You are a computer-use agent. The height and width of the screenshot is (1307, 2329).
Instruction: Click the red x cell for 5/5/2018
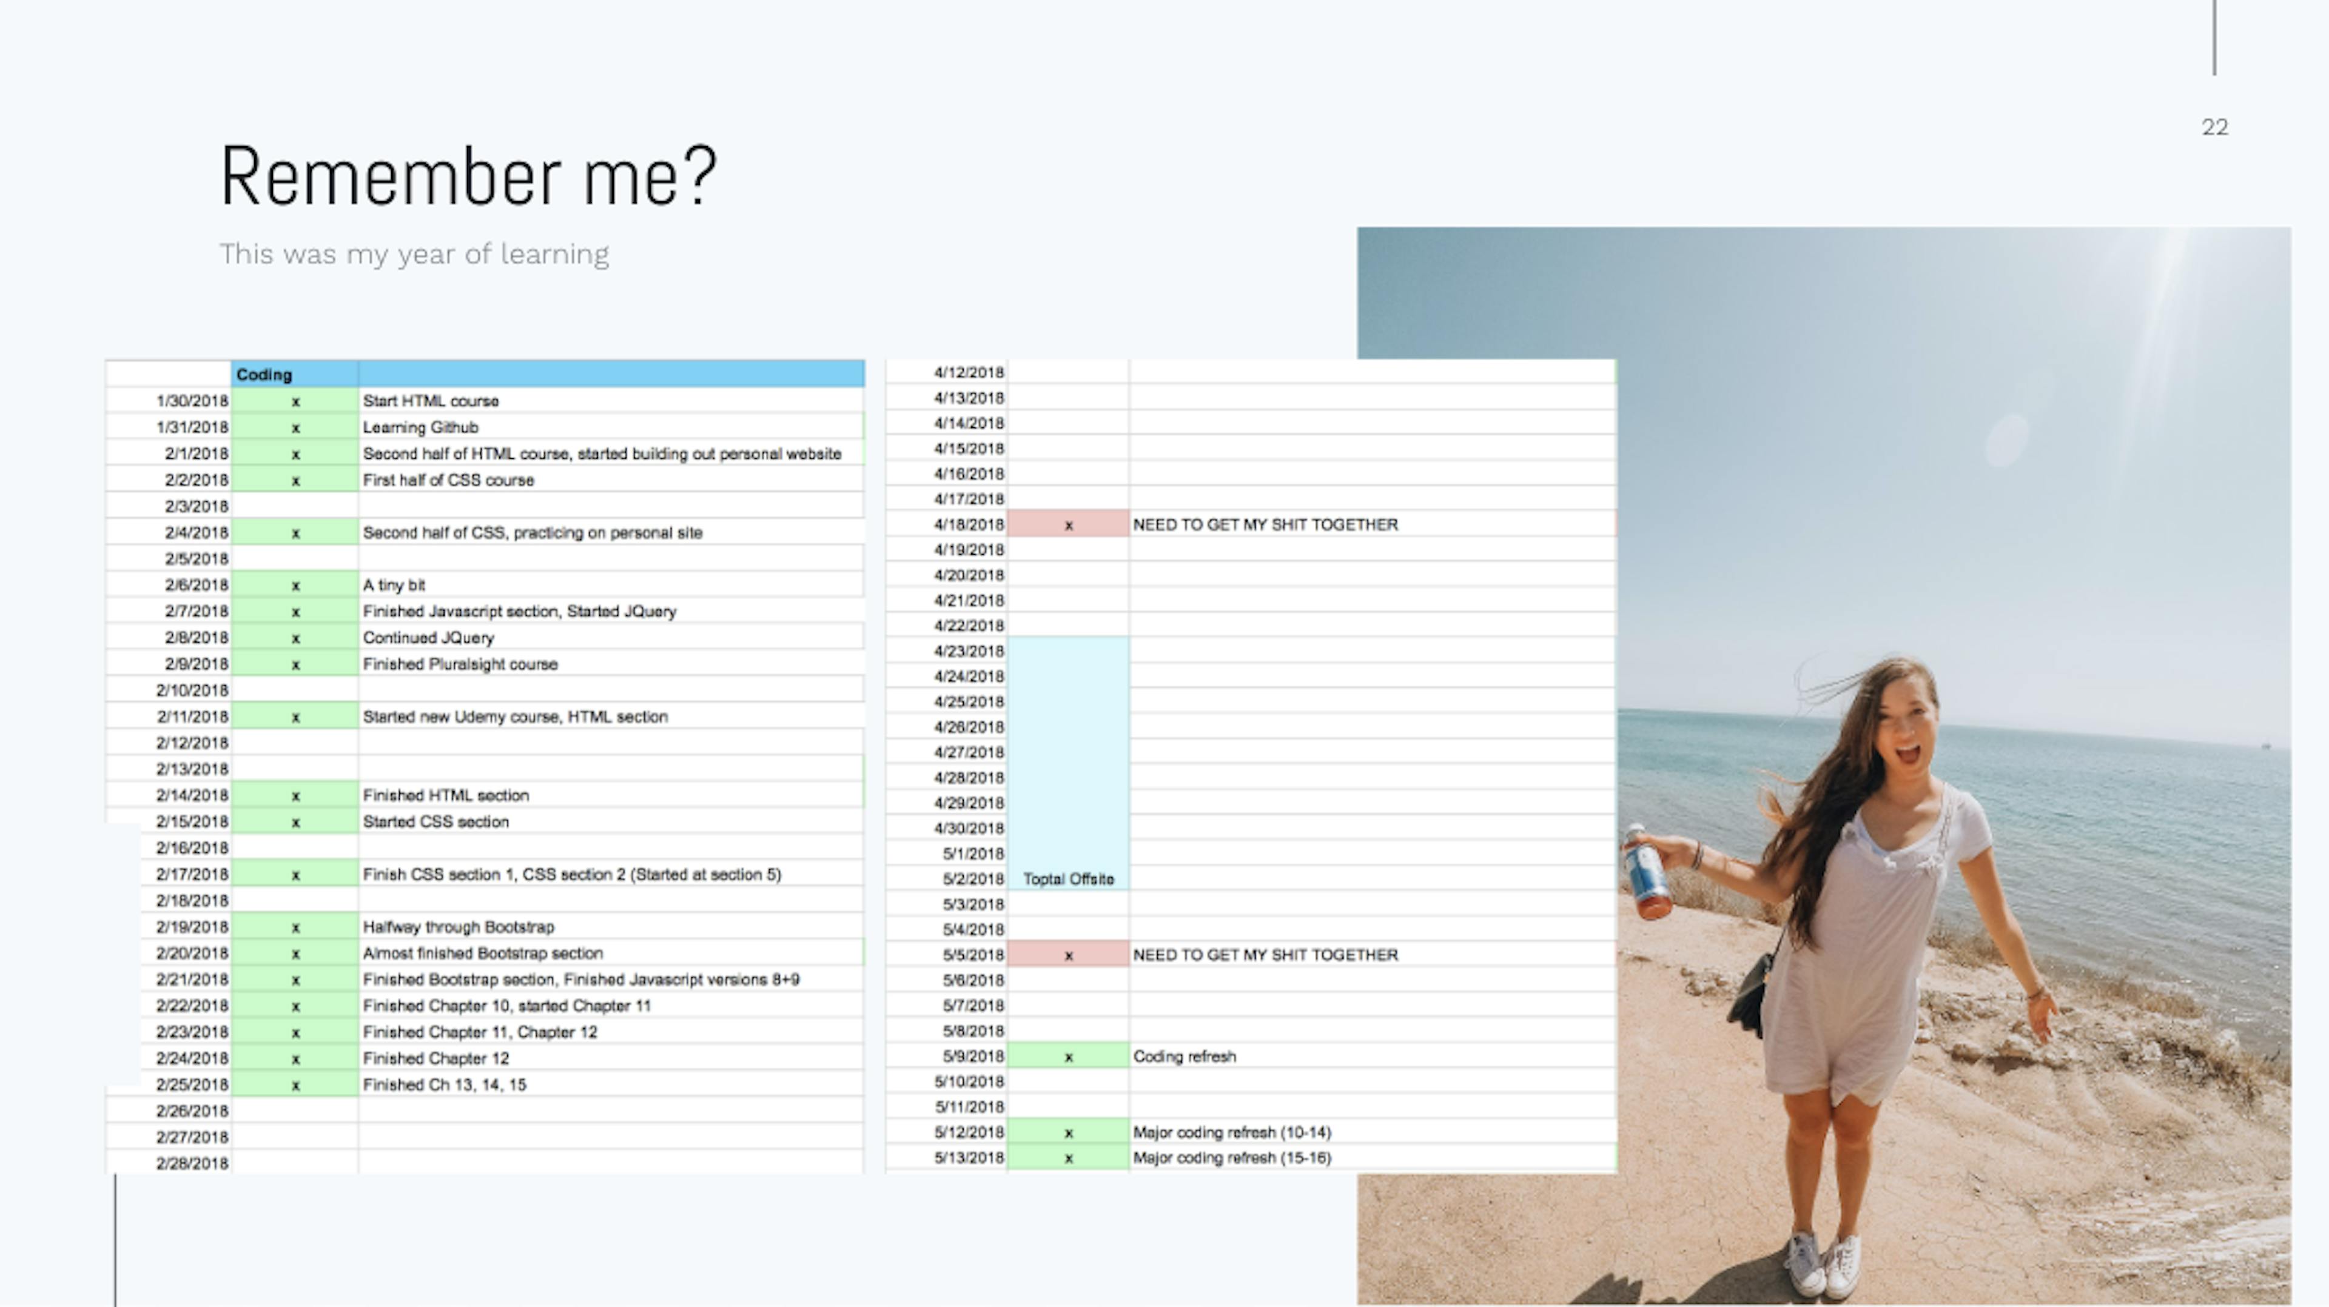point(1067,955)
